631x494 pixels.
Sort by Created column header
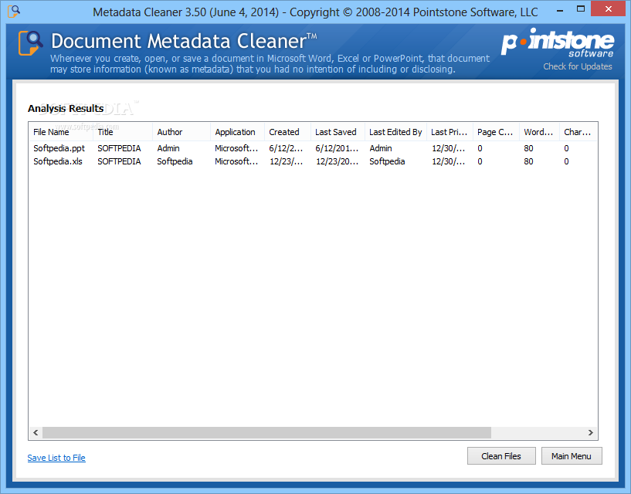click(x=288, y=132)
